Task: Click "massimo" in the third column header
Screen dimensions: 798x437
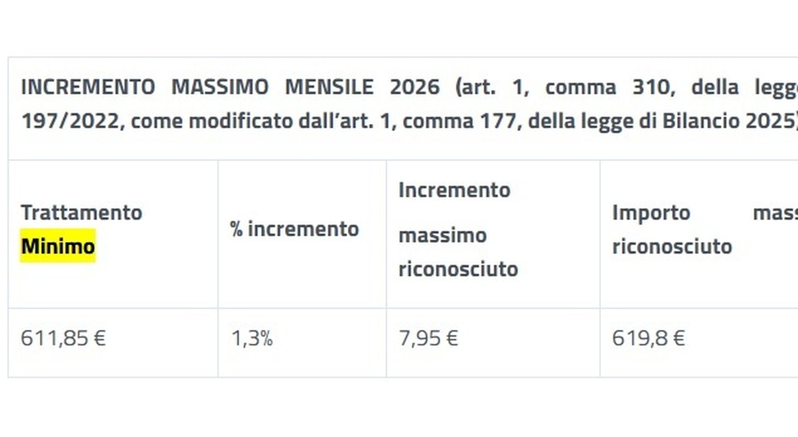Action: 443,236
